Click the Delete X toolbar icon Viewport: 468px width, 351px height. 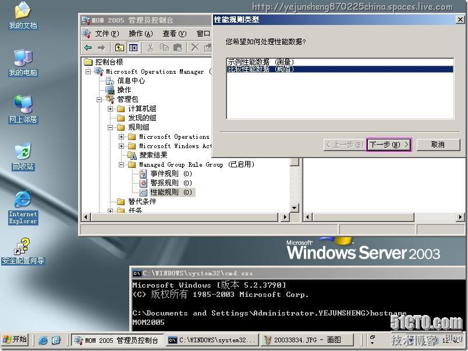195,48
